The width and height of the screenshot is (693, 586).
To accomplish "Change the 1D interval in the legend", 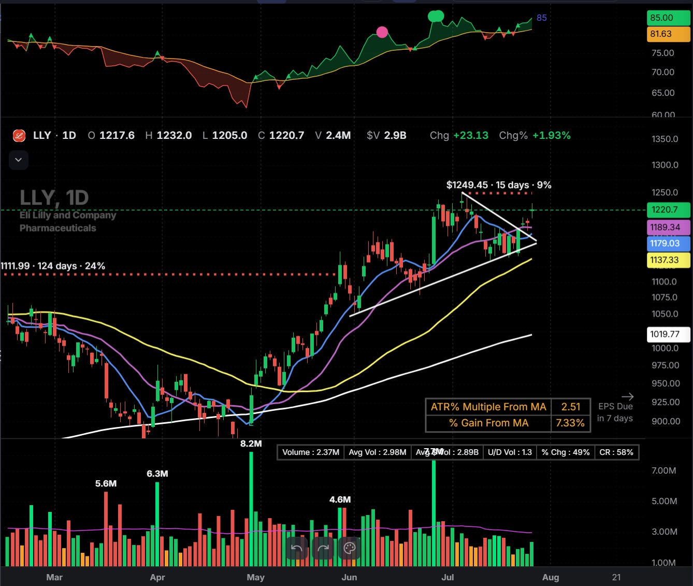I will click(69, 135).
